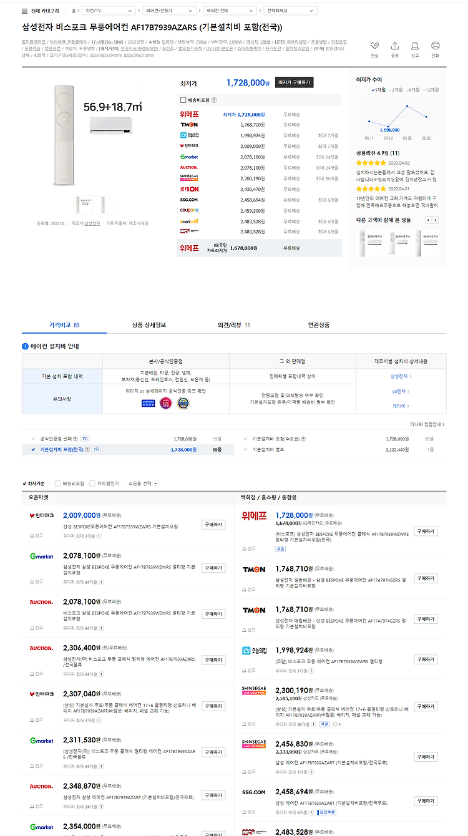The width and height of the screenshot is (468, 836).
Task: Click the 1,594,040 low point on price chart
Action: click(x=389, y=126)
